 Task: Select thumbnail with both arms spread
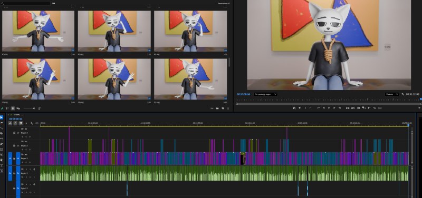tap(38, 31)
